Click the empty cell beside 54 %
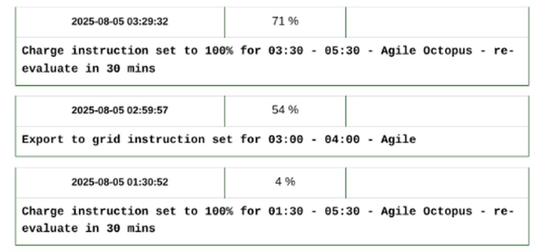The width and height of the screenshot is (539, 252). pyautogui.click(x=437, y=110)
